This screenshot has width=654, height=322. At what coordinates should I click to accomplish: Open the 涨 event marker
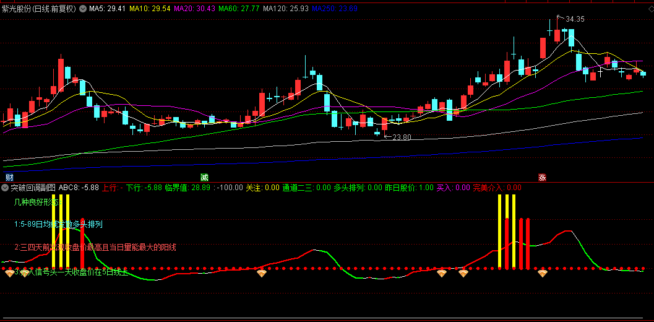click(x=542, y=178)
